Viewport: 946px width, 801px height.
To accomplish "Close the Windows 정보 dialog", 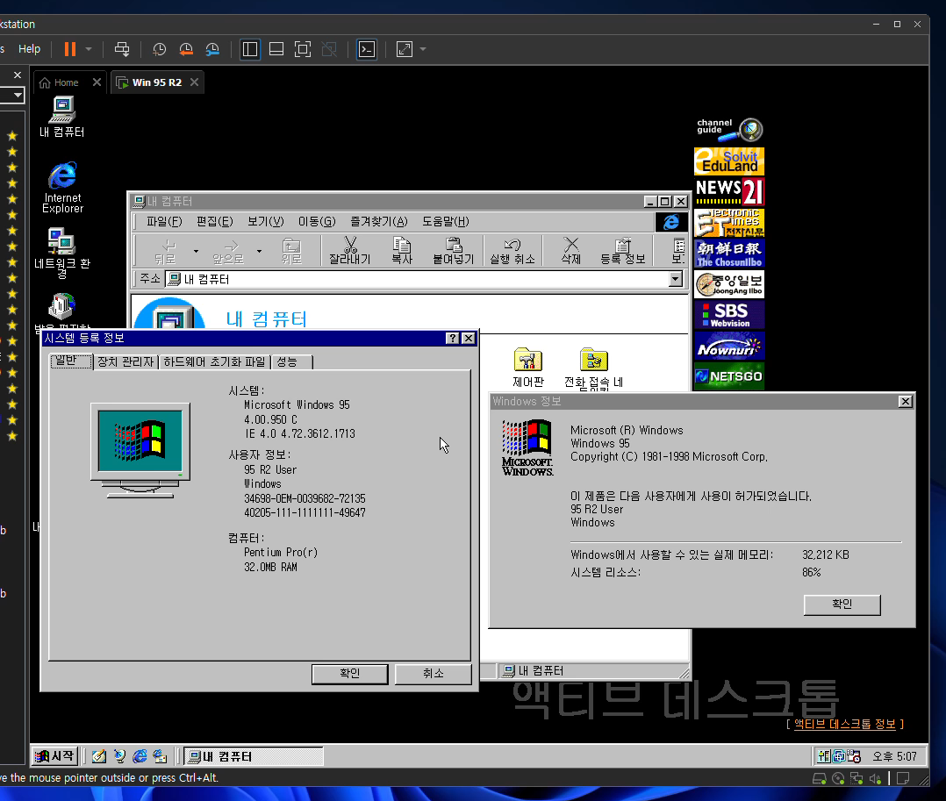I will click(x=905, y=402).
